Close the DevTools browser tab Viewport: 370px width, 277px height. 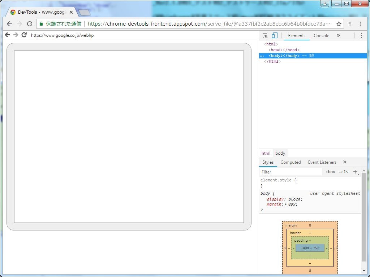71,12
